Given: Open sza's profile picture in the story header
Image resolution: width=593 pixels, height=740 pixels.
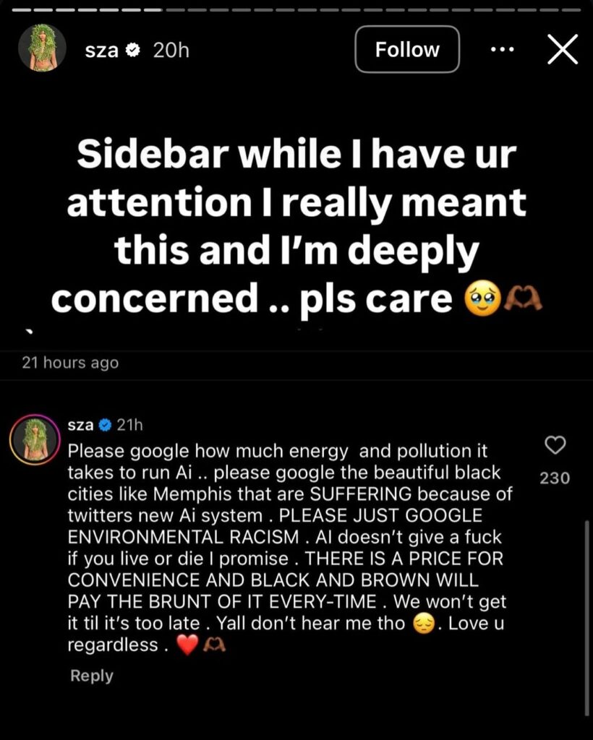Looking at the screenshot, I should coord(43,48).
